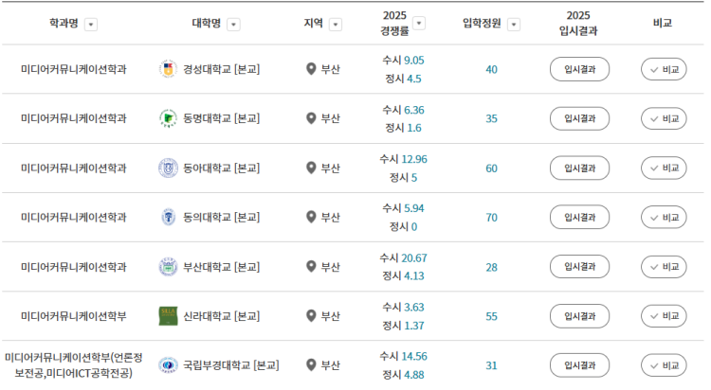Viewport: 711px width, 390px height.
Task: Open the 학과명 column filter dropdown
Action: pyautogui.click(x=91, y=25)
